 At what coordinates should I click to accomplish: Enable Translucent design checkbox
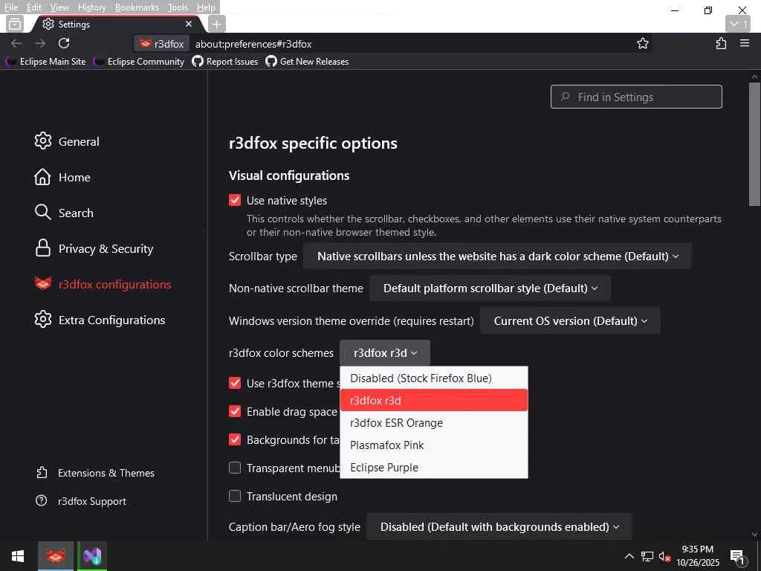click(235, 496)
